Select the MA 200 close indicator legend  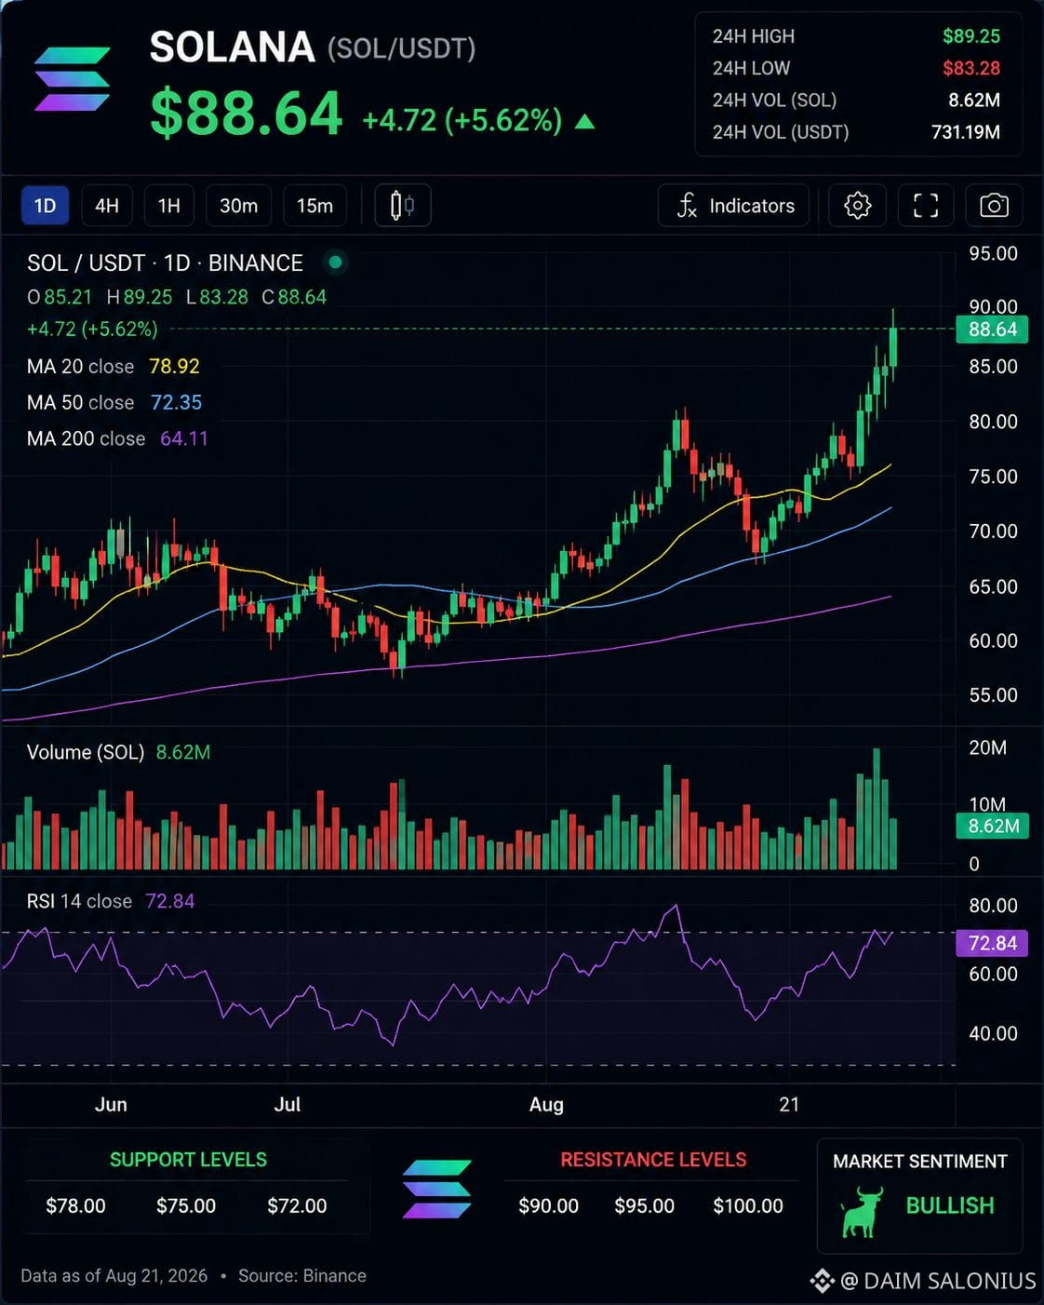pyautogui.click(x=117, y=438)
